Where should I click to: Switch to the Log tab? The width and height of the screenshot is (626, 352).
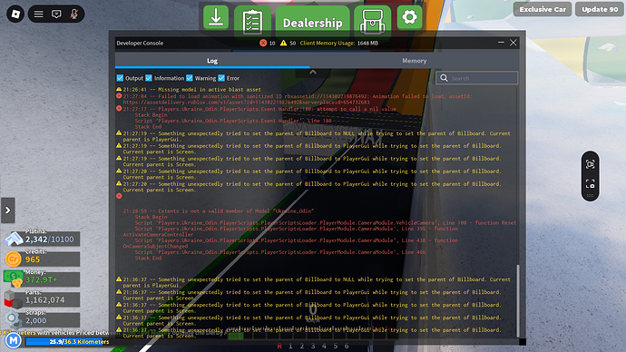tap(212, 61)
